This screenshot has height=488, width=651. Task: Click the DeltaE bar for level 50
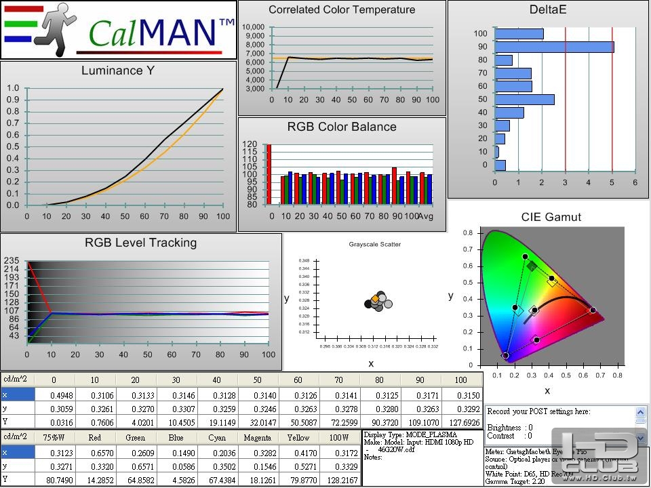point(524,100)
